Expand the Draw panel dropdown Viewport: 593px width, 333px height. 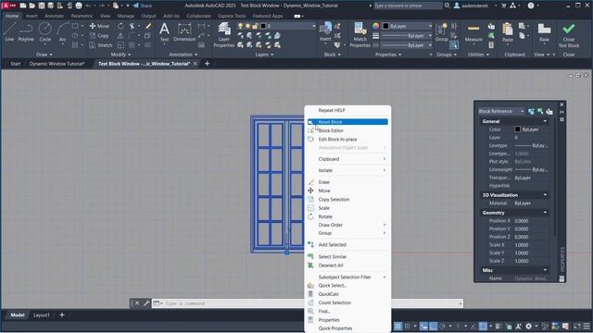pyautogui.click(x=44, y=55)
